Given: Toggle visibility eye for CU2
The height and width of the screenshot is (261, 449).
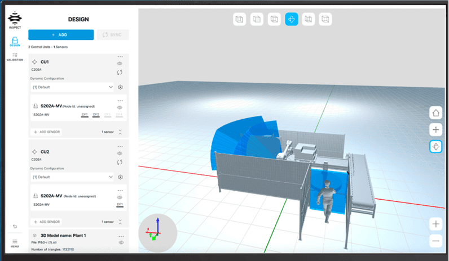Looking at the screenshot, I should (x=120, y=154).
